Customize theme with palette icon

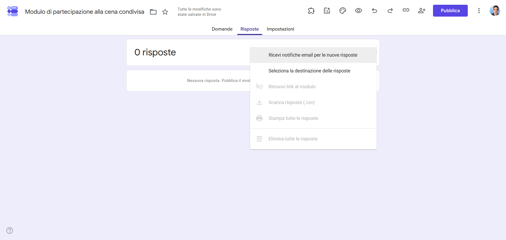coord(343,11)
